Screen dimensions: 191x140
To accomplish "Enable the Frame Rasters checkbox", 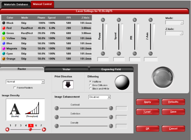I will tap(15, 88).
